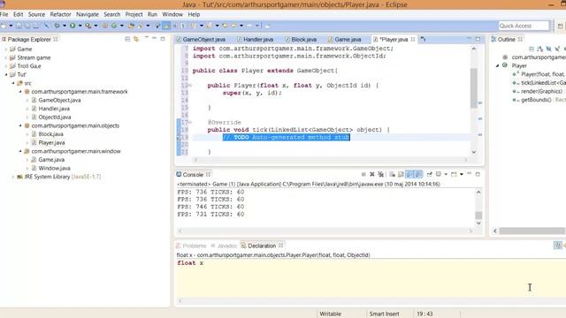
Task: Click the New Java Class toolbar icon
Action: (x=114, y=26)
